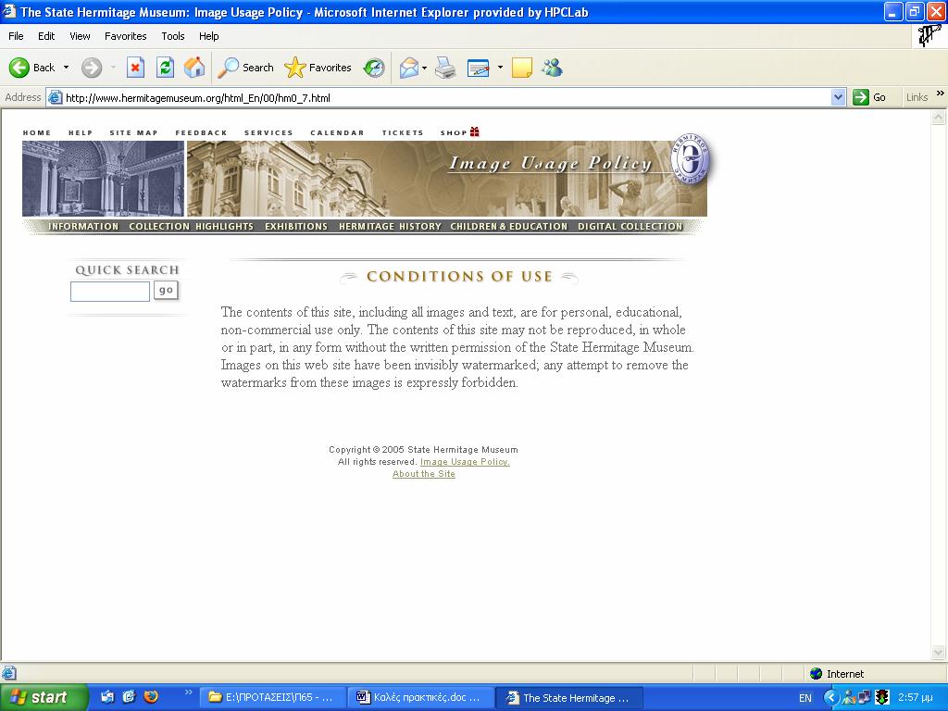Click the Hermitage round logo emblem

[691, 159]
